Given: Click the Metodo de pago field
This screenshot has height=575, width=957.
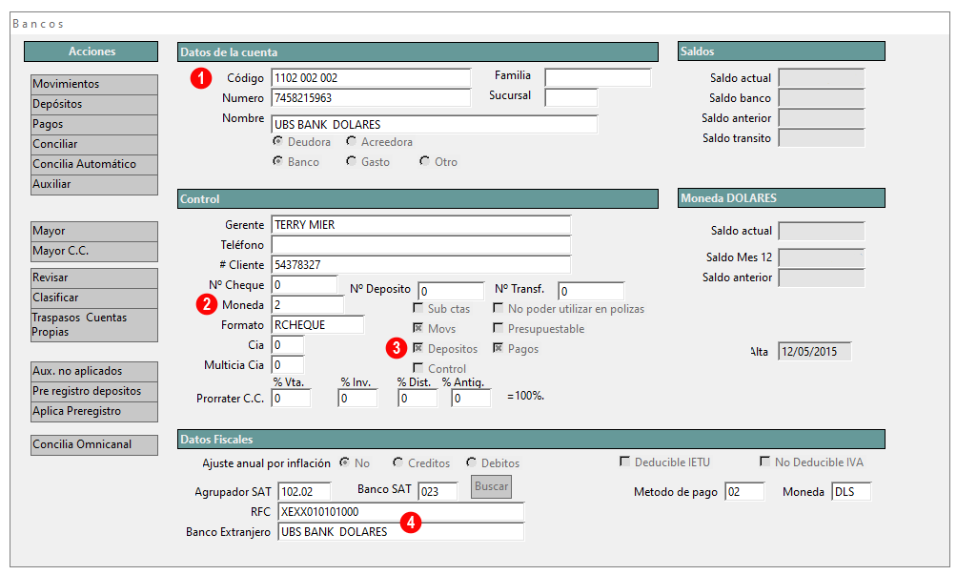Looking at the screenshot, I should point(744,491).
